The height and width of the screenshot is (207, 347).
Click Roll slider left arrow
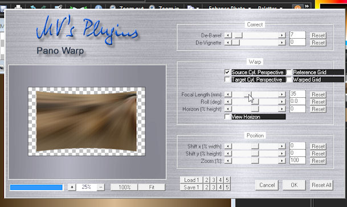[x=228, y=102]
